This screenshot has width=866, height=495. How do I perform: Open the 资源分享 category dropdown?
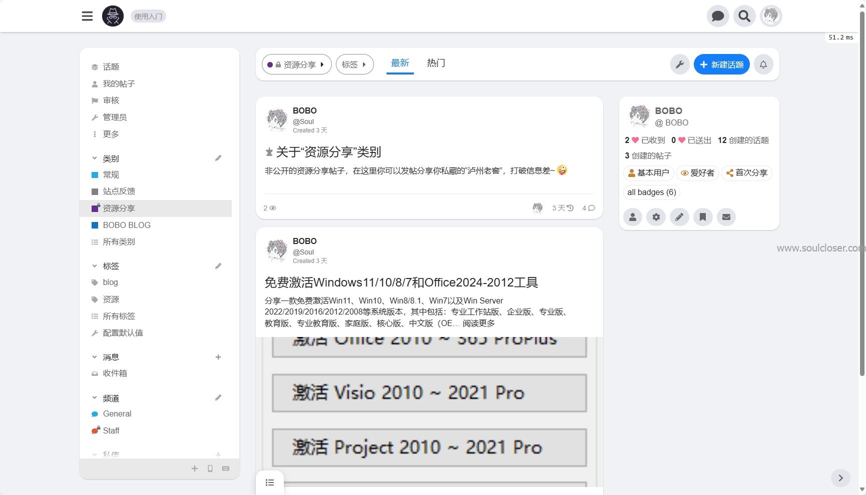pyautogui.click(x=296, y=64)
